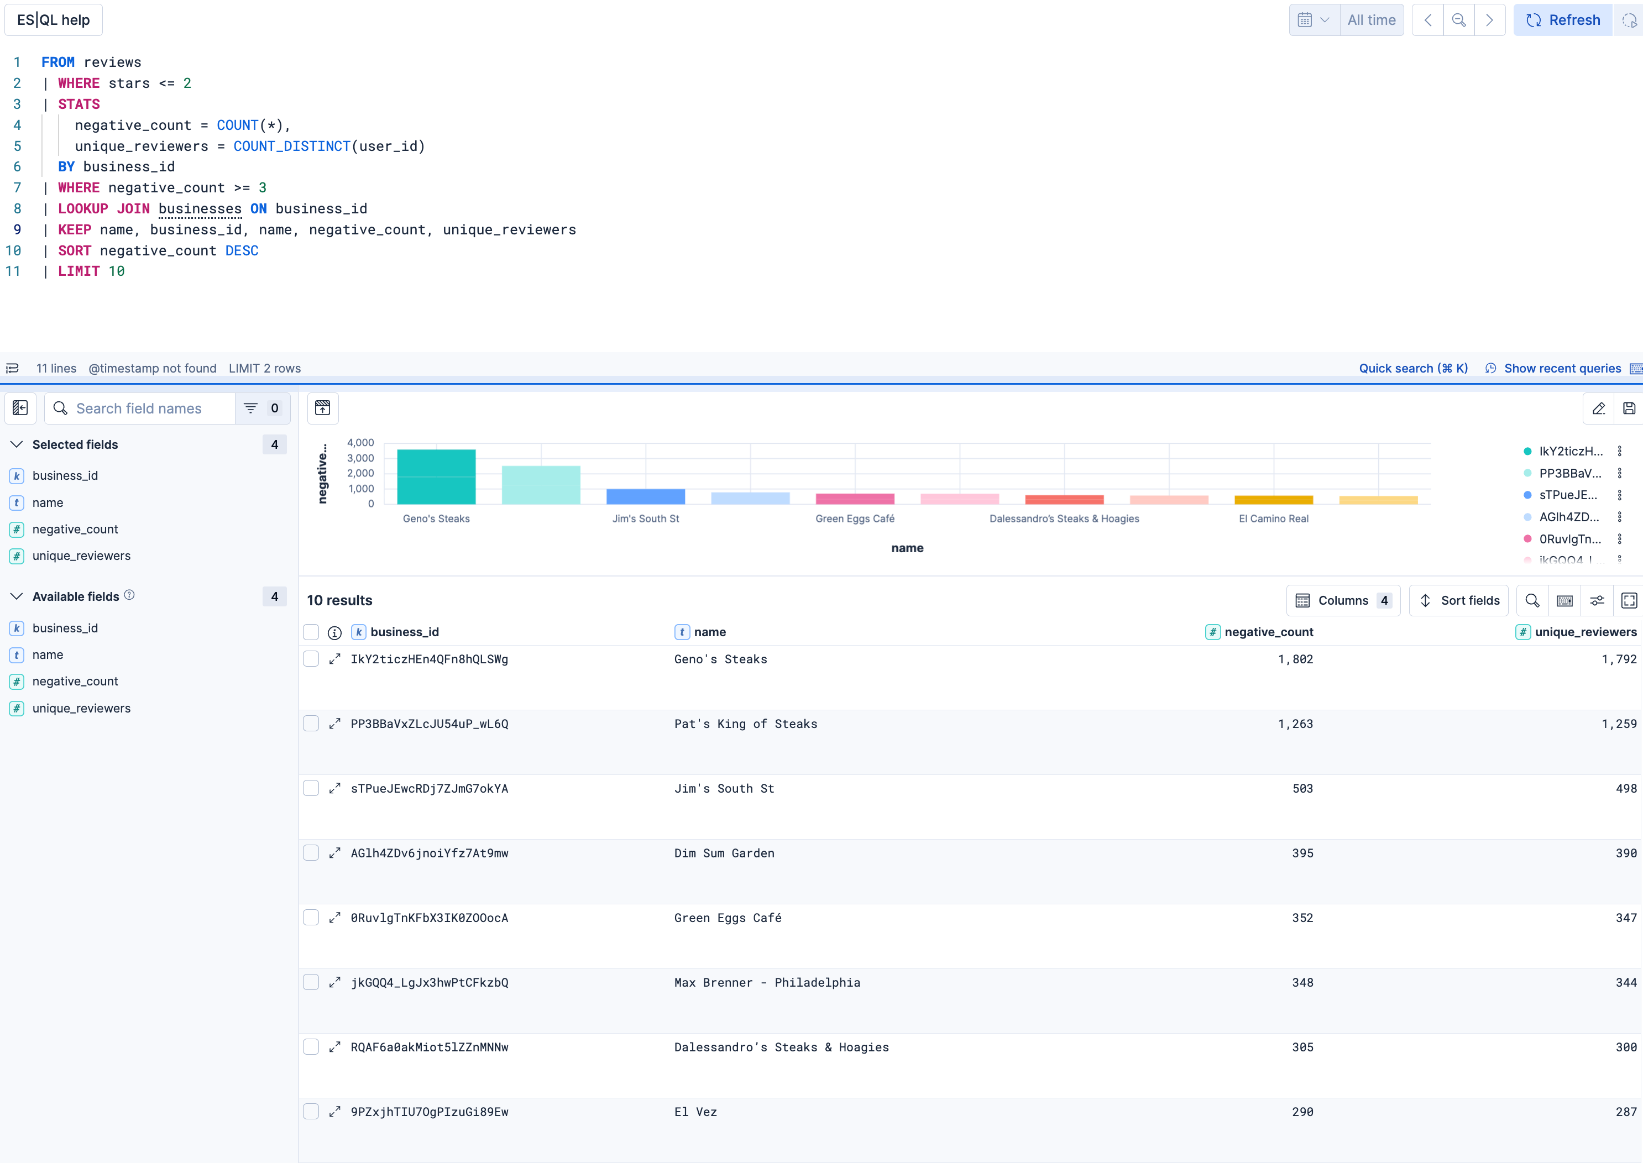1643x1163 pixels.
Task: Collapse the Selected fields section
Action: pos(17,445)
